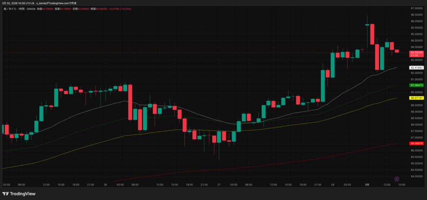Viewport: 427px width, 200px height.
Task: Click the 84.00000 price axis label
Action: pyautogui.click(x=416, y=176)
